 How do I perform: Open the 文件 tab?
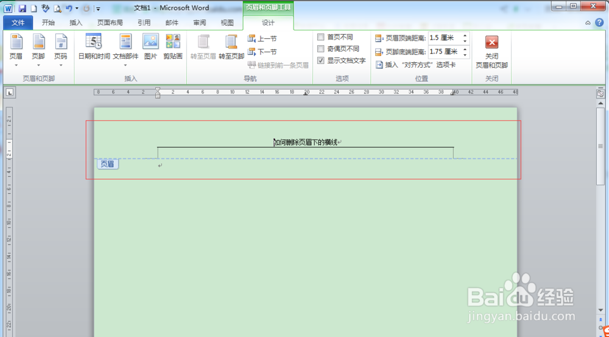click(18, 23)
